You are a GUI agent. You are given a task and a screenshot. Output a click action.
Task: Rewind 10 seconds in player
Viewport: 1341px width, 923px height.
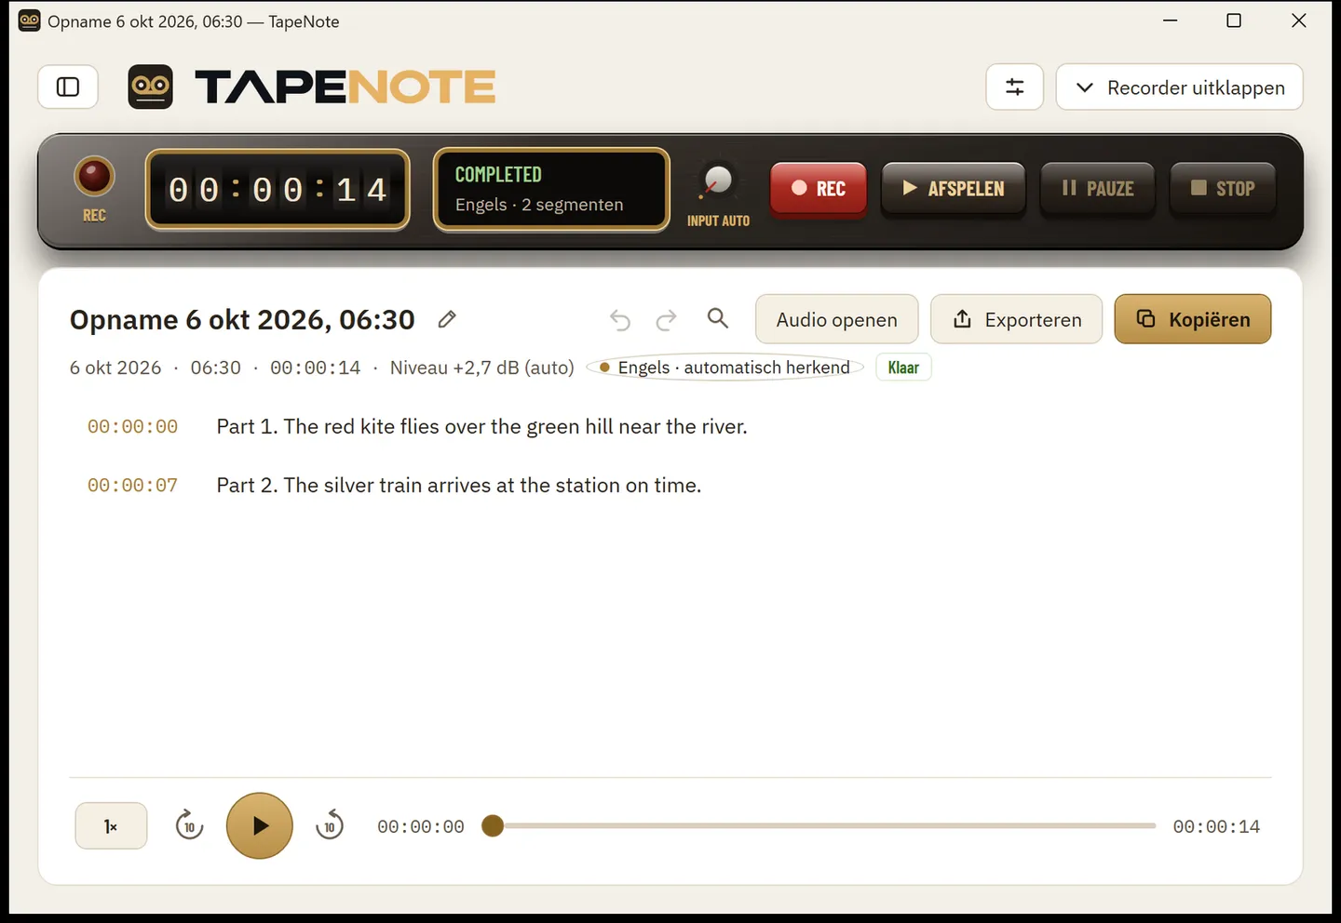click(x=189, y=825)
